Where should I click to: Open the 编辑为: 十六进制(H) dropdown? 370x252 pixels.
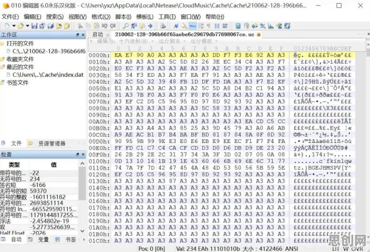125,41
